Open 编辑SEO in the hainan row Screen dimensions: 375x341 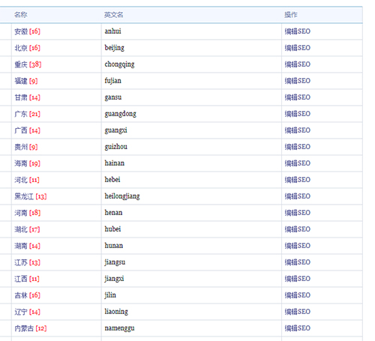(298, 163)
